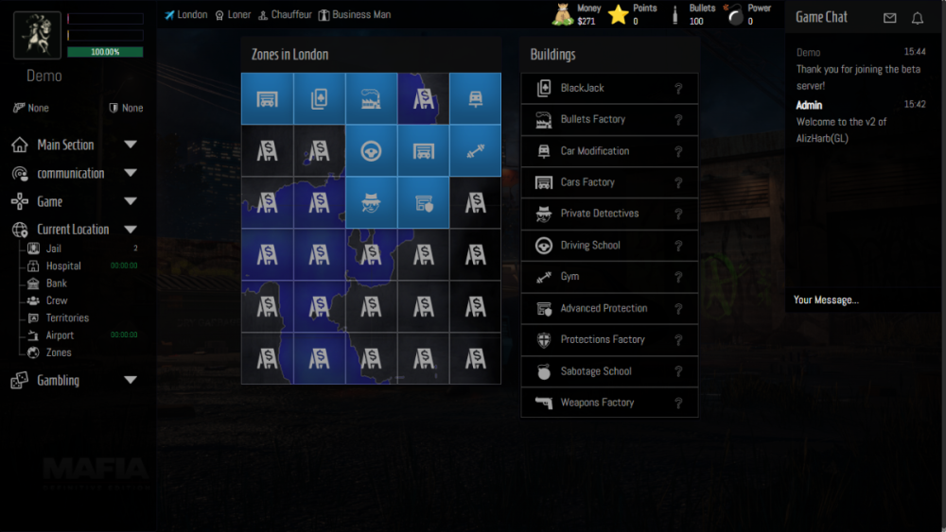Click the detective face tile in zones grid
This screenshot has height=532, width=946.
pyautogui.click(x=371, y=202)
